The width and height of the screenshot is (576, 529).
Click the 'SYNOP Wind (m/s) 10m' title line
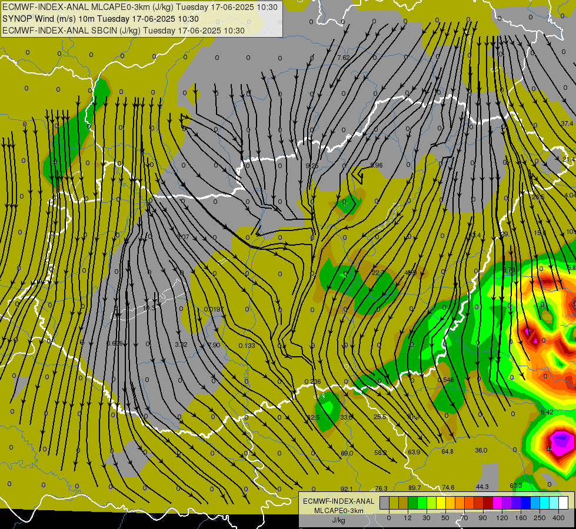pos(100,19)
